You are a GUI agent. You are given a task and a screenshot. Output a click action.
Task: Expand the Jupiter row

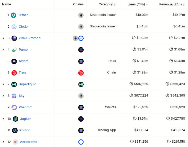[3, 119]
